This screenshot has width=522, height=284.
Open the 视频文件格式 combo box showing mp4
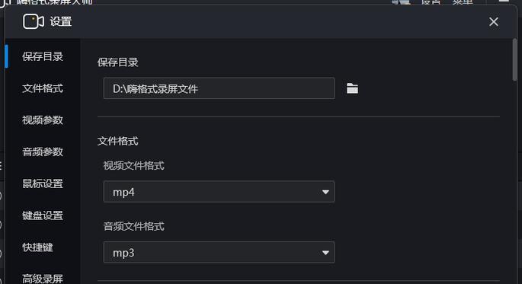219,192
